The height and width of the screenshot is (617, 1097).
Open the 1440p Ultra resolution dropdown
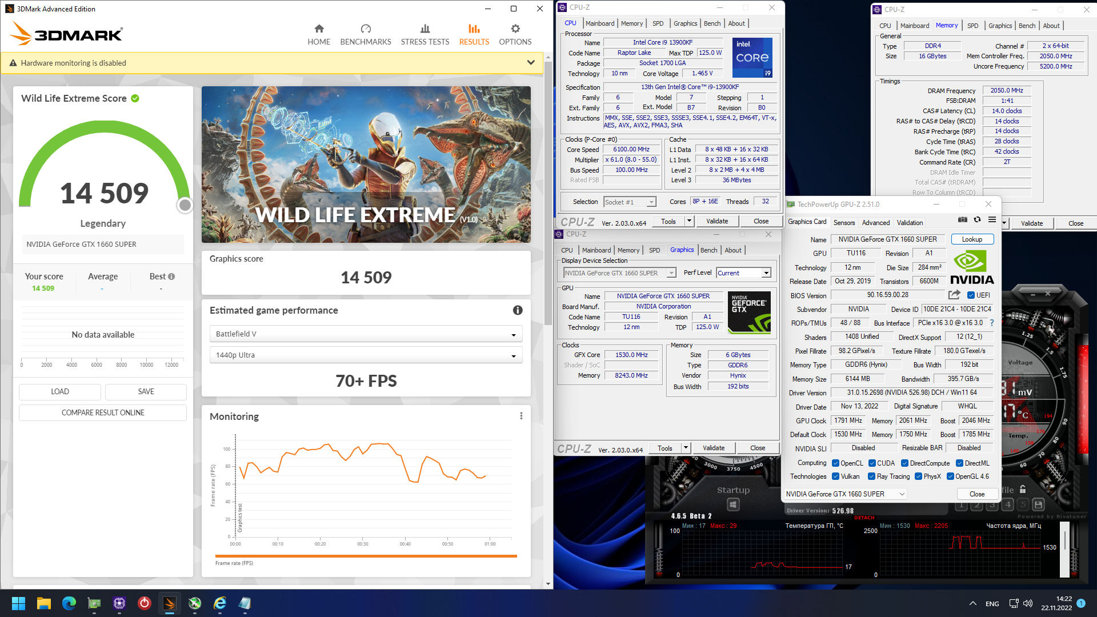(366, 355)
